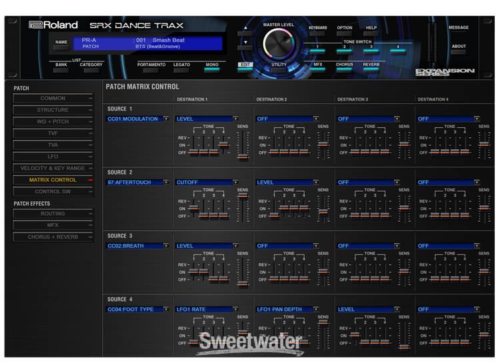The image size is (500, 363).
Task: Adjust Source 2 Destination 2 SENS slider
Action: click(x=323, y=211)
